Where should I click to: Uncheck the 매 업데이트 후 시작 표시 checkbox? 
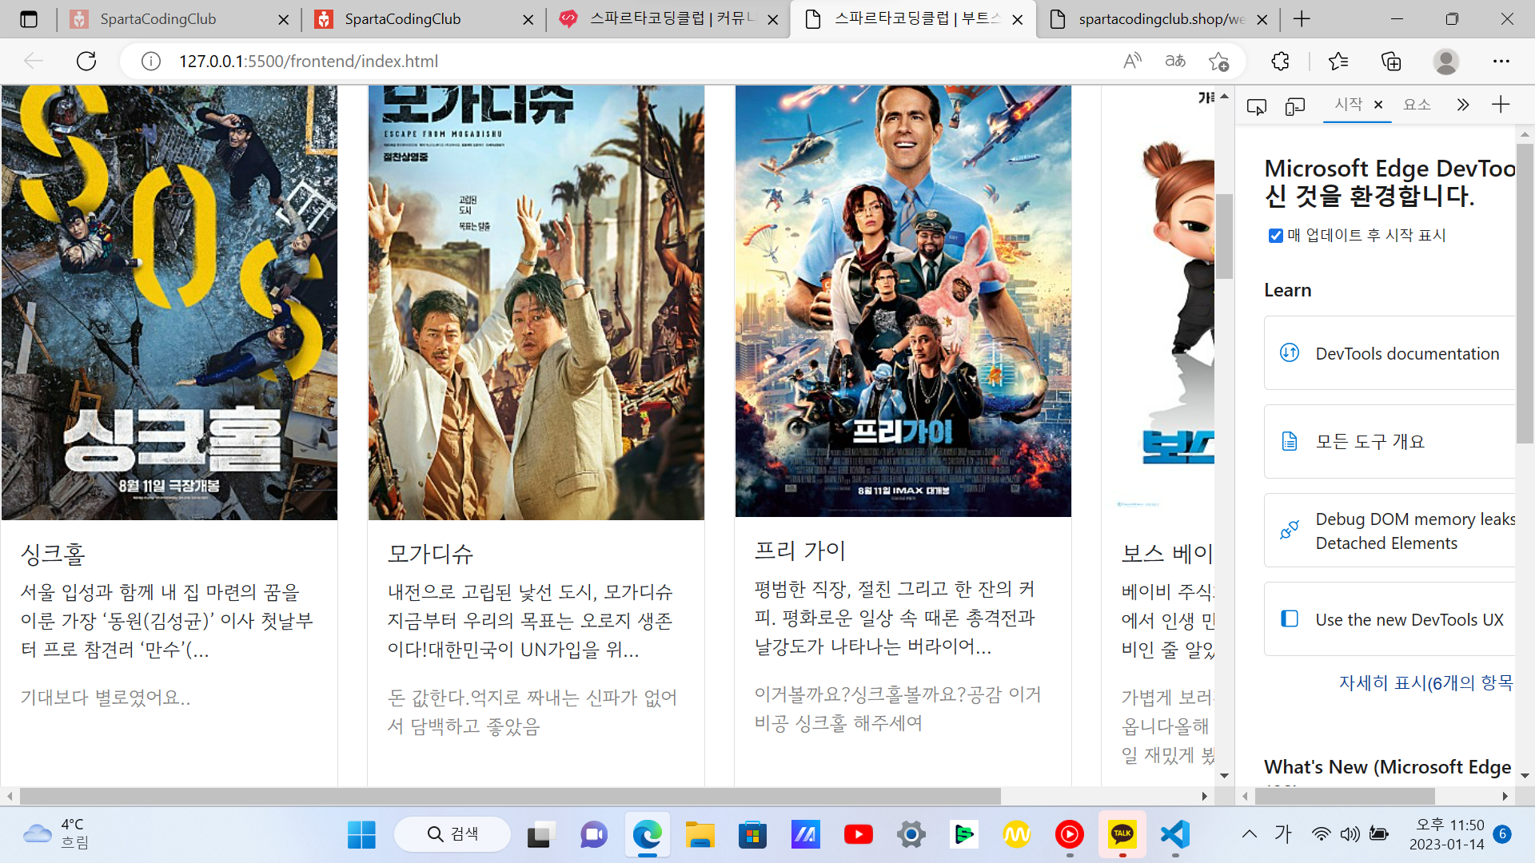point(1276,236)
